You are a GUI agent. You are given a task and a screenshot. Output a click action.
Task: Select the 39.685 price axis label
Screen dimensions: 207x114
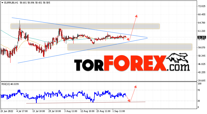pos(202,80)
